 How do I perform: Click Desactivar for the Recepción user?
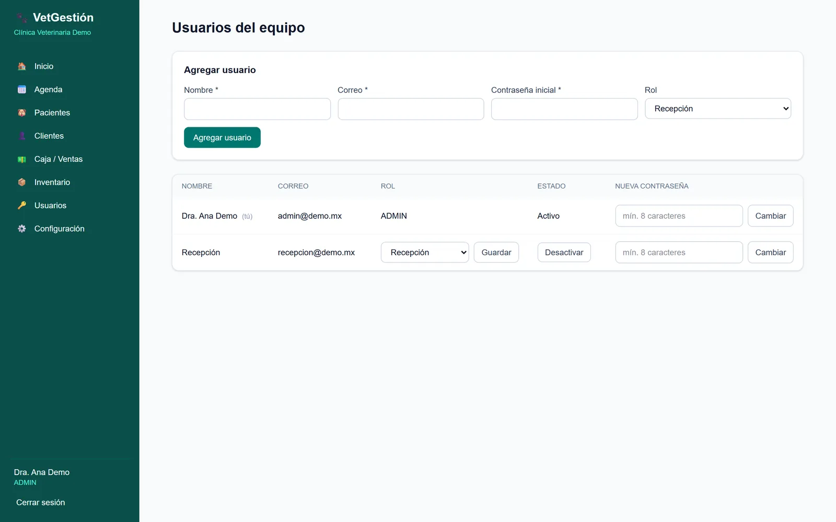click(x=564, y=252)
